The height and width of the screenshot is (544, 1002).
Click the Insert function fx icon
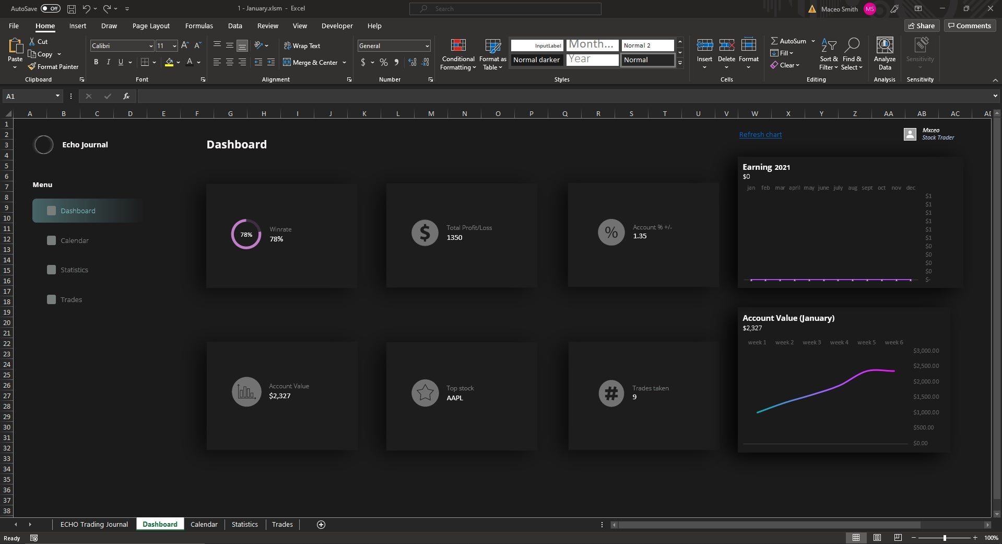coord(126,96)
